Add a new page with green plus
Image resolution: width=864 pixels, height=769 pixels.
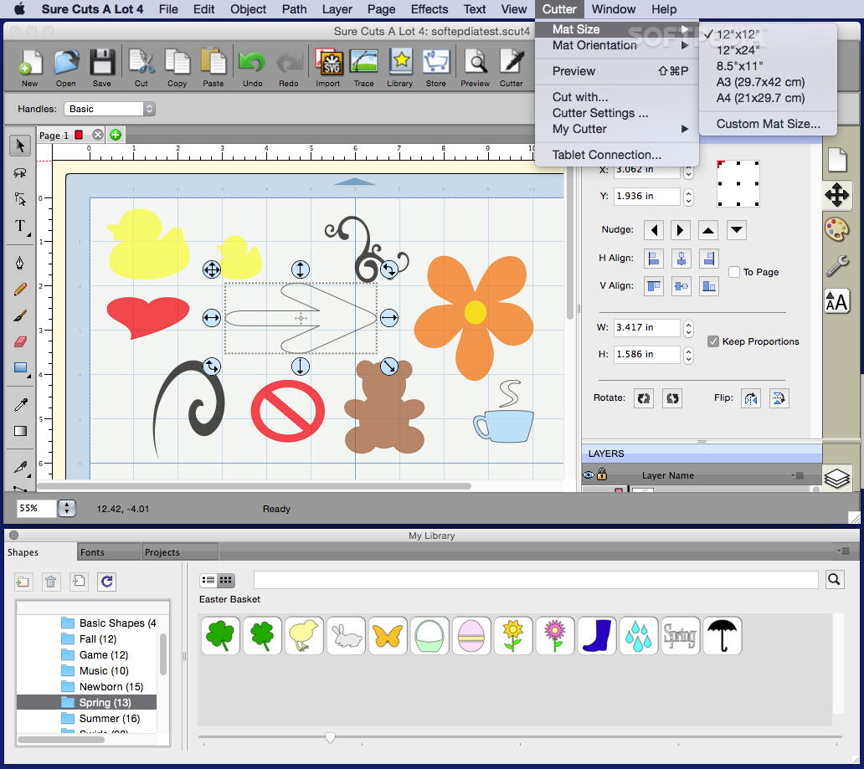(x=116, y=135)
